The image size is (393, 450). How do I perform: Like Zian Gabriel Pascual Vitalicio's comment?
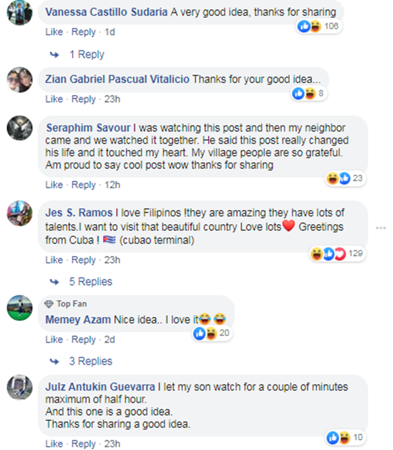53,99
